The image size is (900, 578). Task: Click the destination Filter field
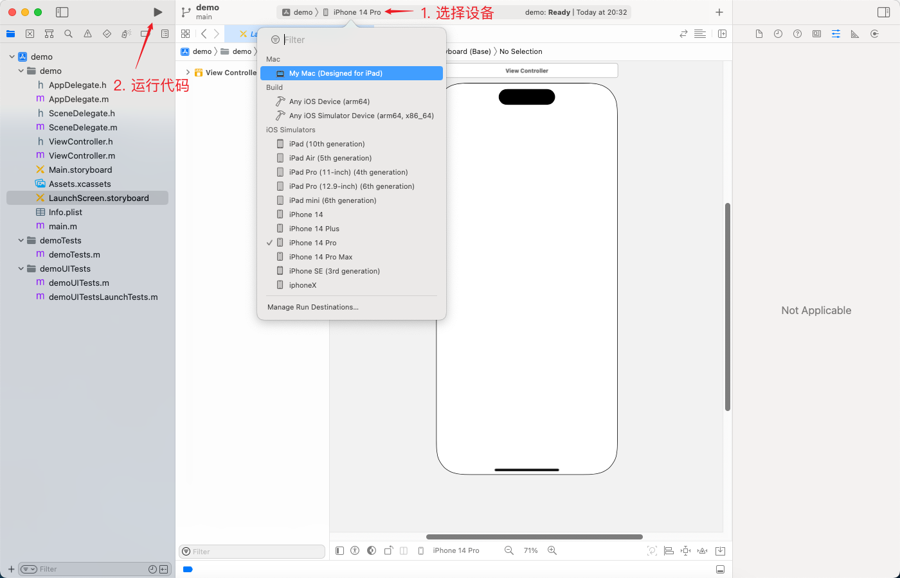pos(352,40)
